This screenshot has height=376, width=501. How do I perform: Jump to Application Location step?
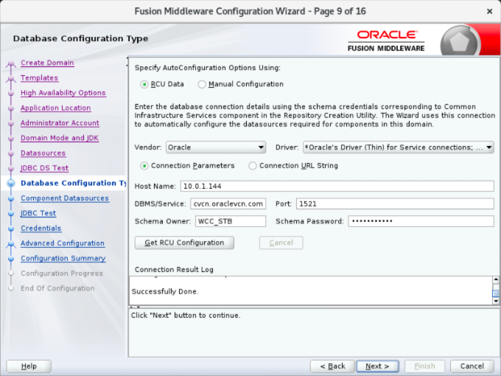point(55,108)
